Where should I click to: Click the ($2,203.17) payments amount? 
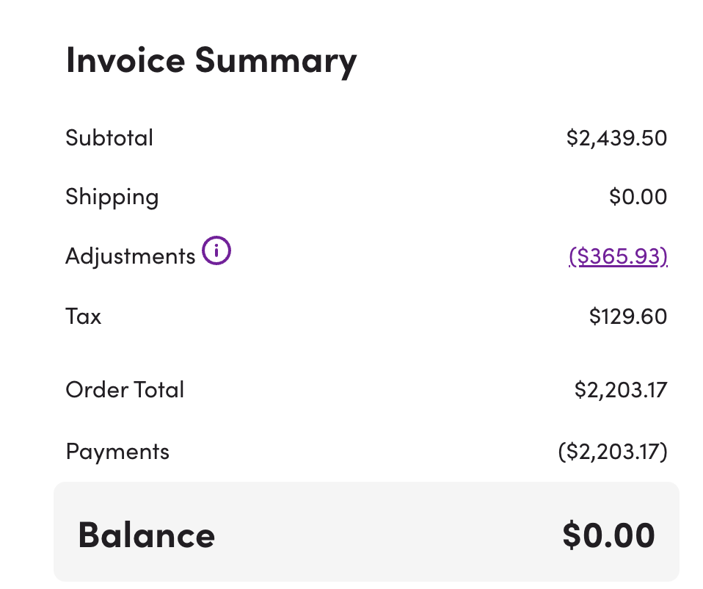pos(613,451)
